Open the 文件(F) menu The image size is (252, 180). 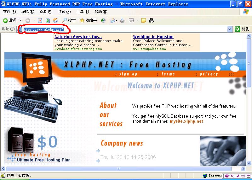[9, 12]
